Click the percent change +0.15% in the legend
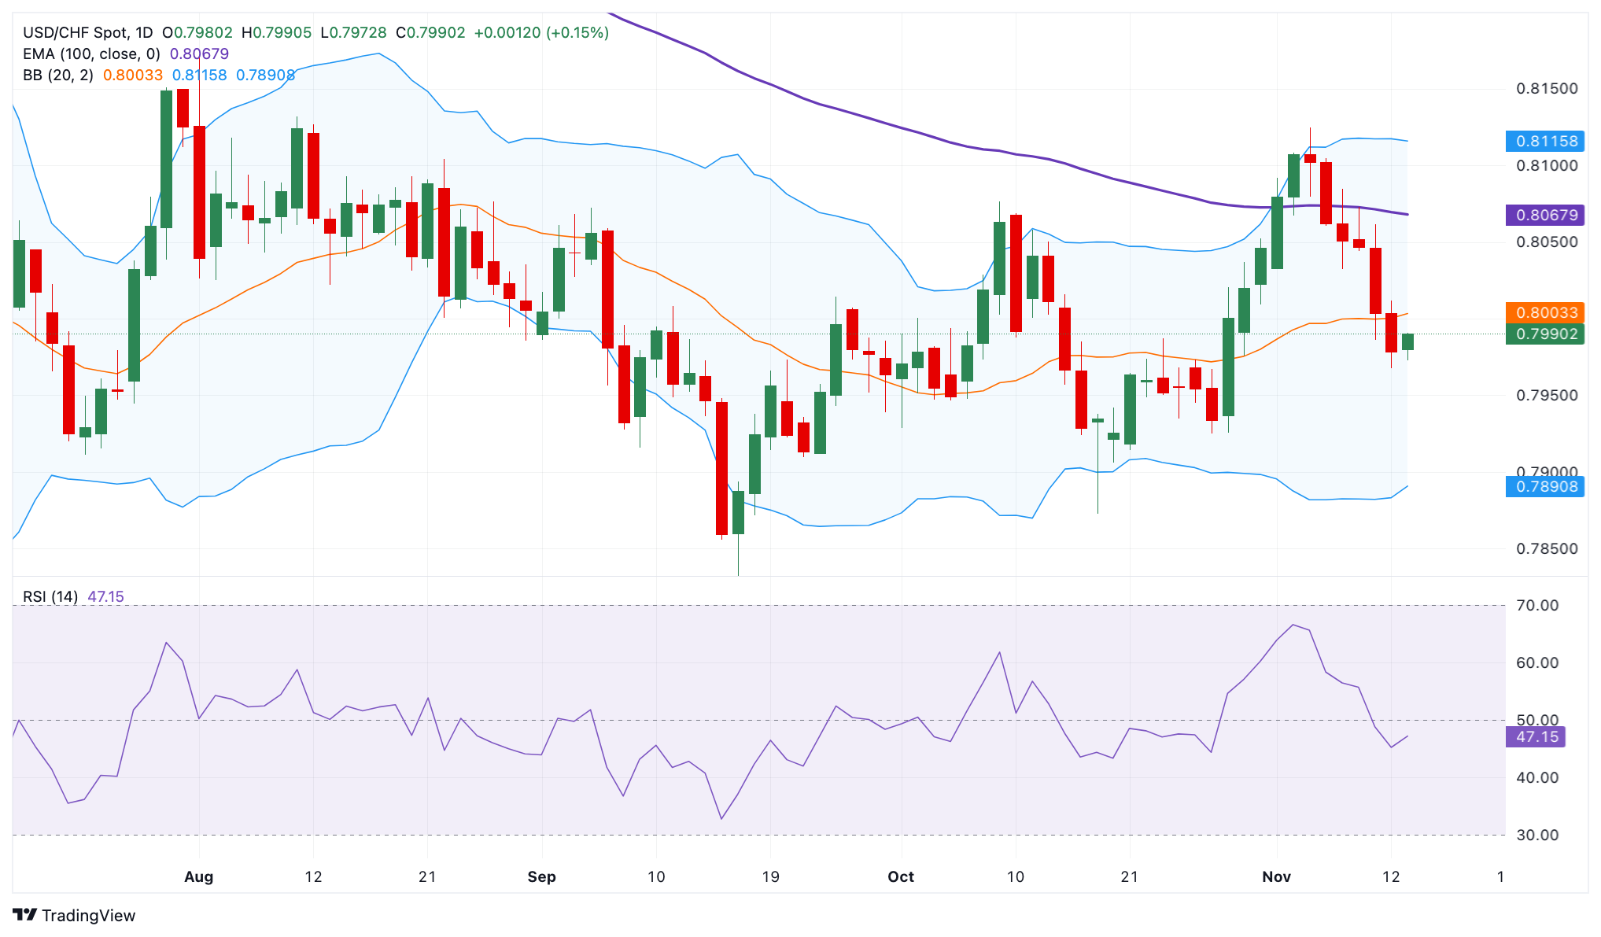 tap(577, 32)
